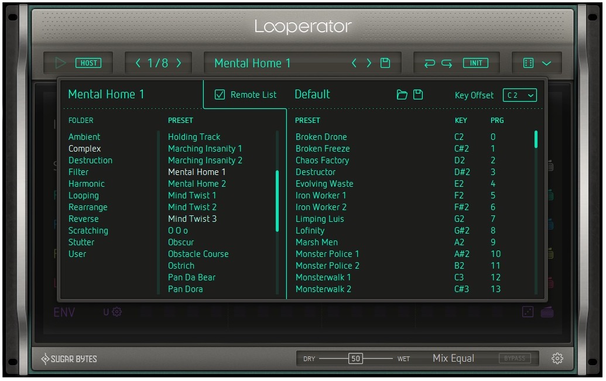Click the ENV row gear icon
The image size is (606, 381).
click(x=117, y=312)
